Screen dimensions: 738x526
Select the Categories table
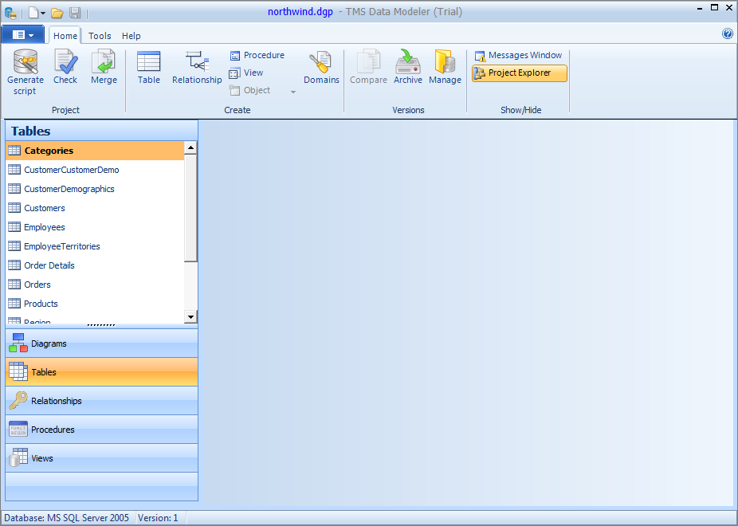(95, 151)
